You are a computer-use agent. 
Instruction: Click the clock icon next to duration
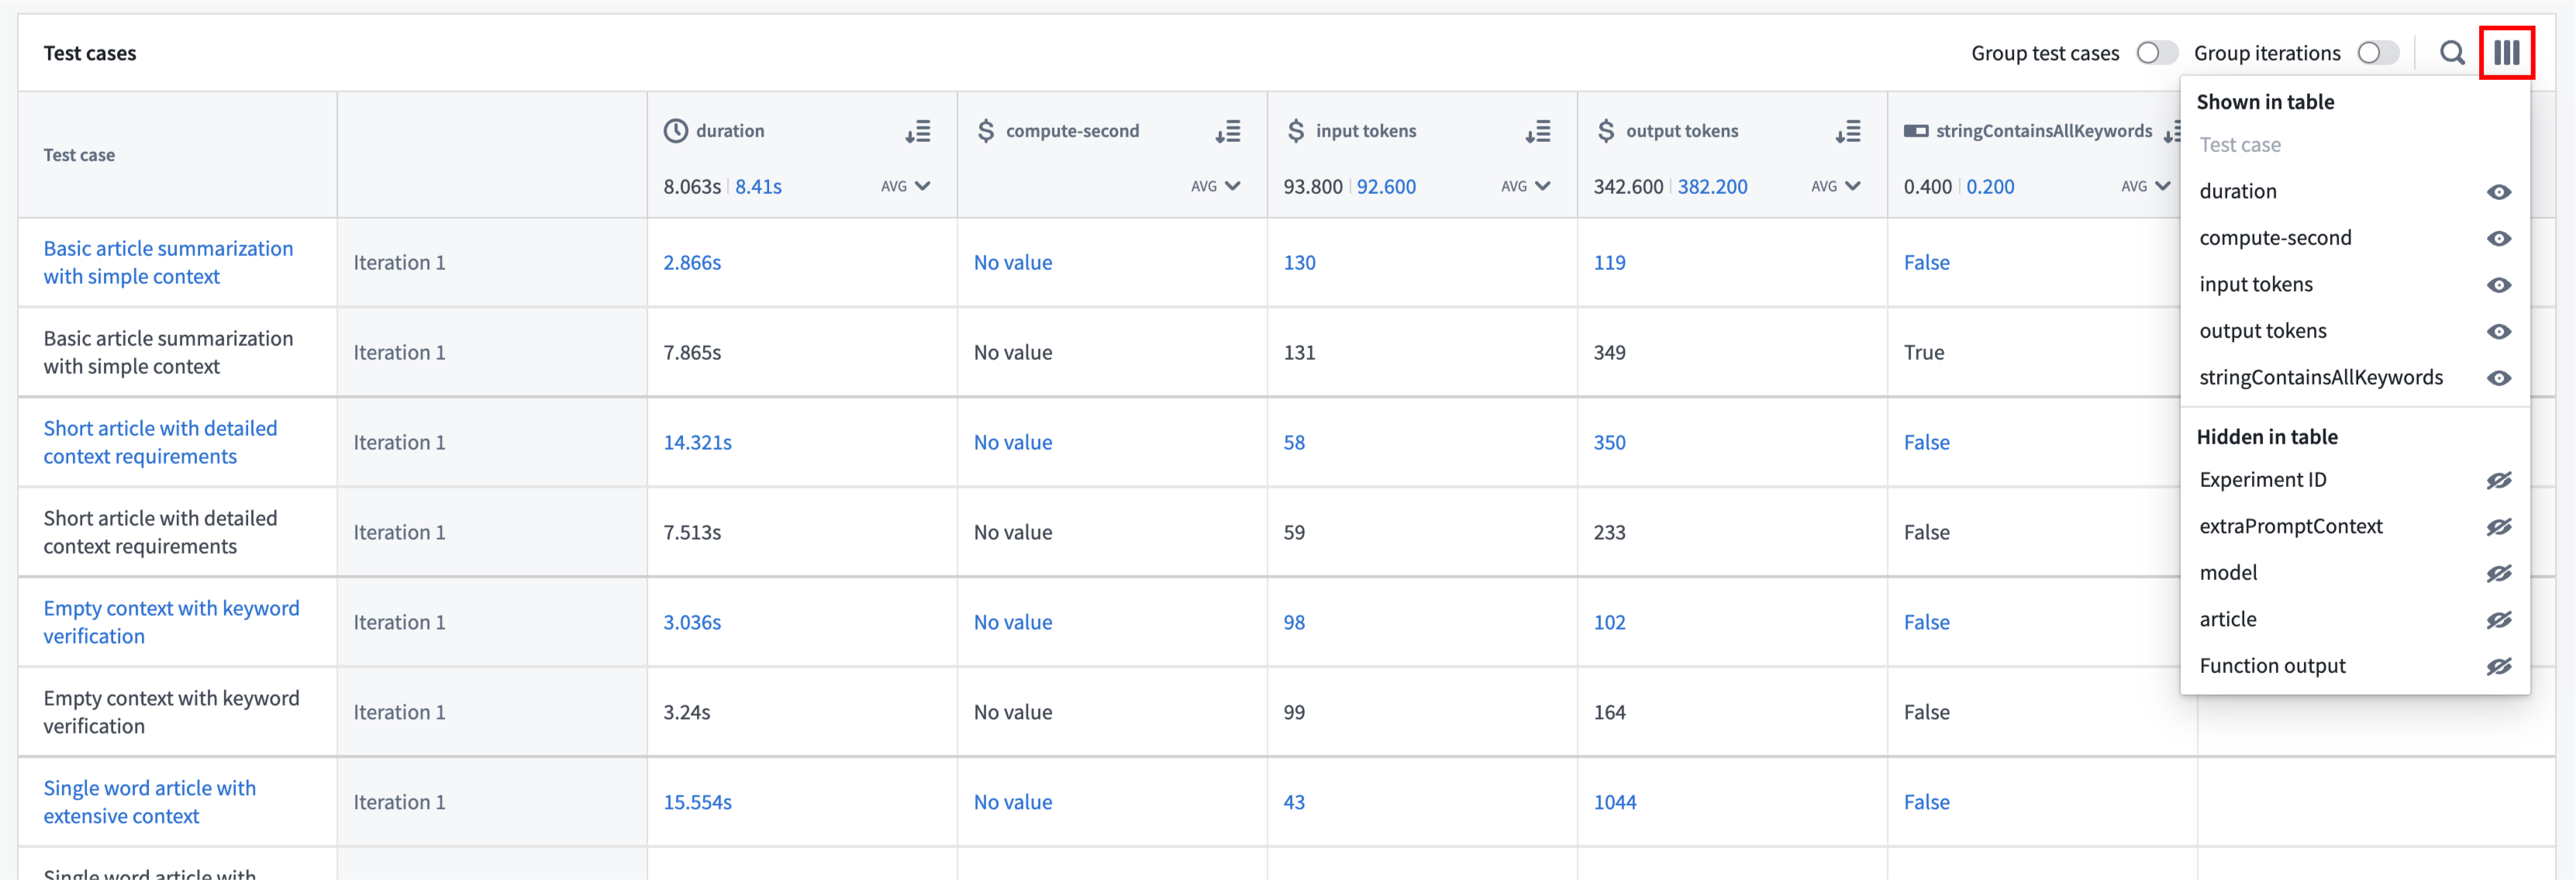coord(676,130)
